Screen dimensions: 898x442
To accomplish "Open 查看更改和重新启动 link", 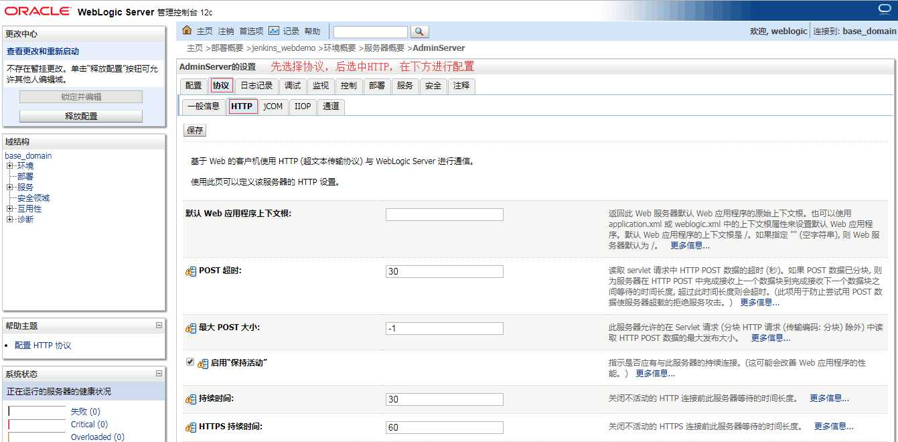I will coord(43,52).
